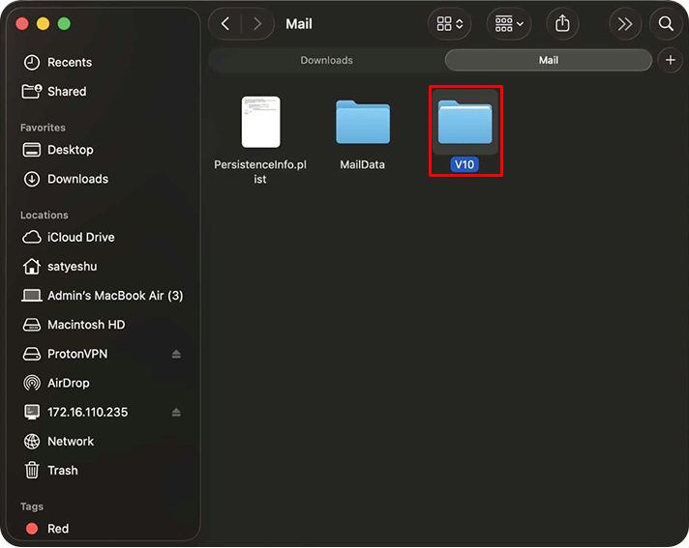The height and width of the screenshot is (548, 689).
Task: Add a new tab with plus button
Action: tap(670, 60)
